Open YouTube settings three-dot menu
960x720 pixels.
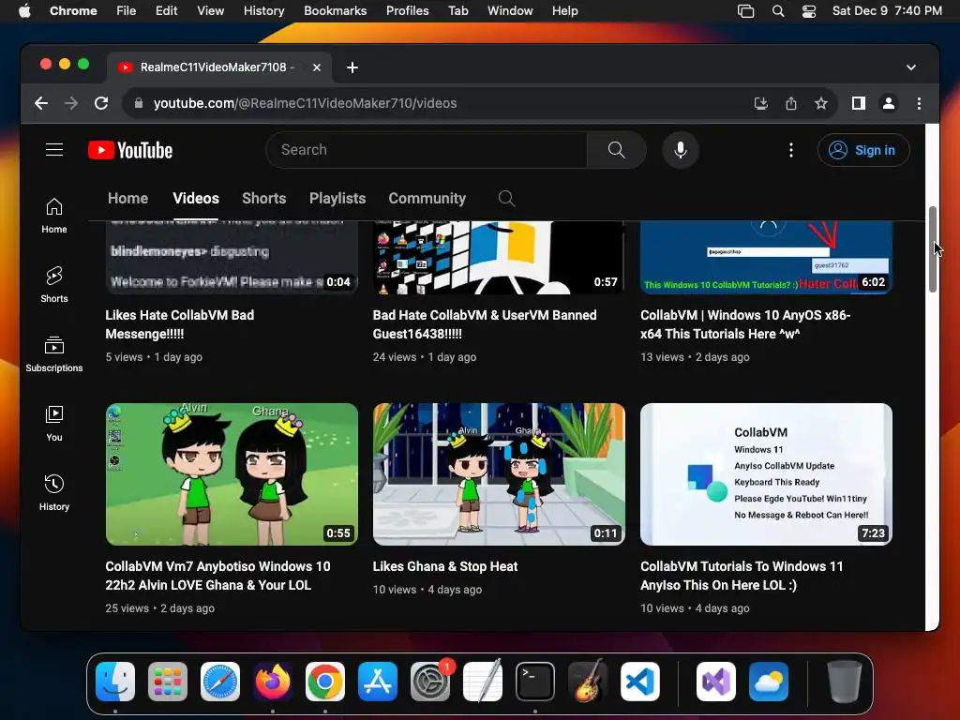[x=791, y=150]
